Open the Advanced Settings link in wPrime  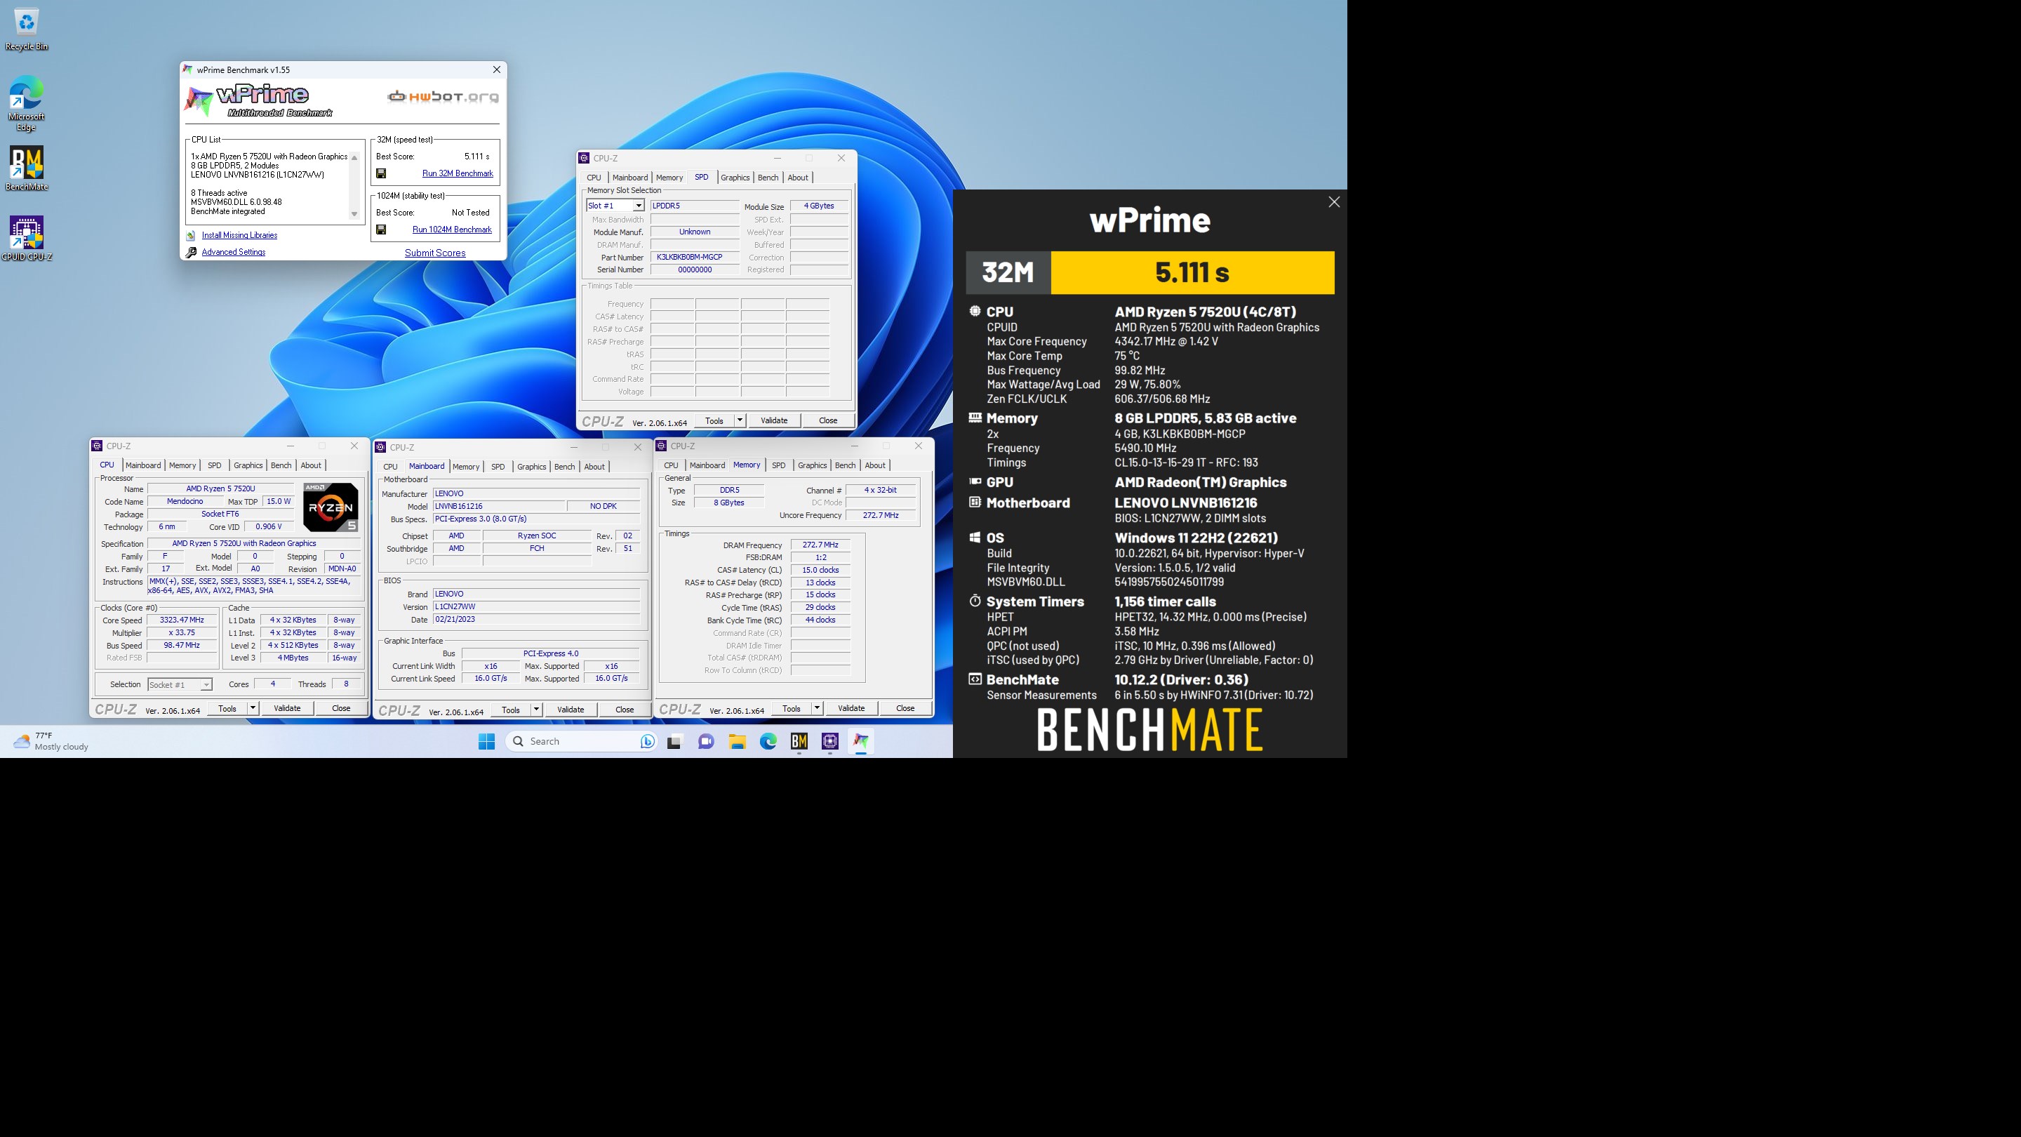click(x=233, y=253)
